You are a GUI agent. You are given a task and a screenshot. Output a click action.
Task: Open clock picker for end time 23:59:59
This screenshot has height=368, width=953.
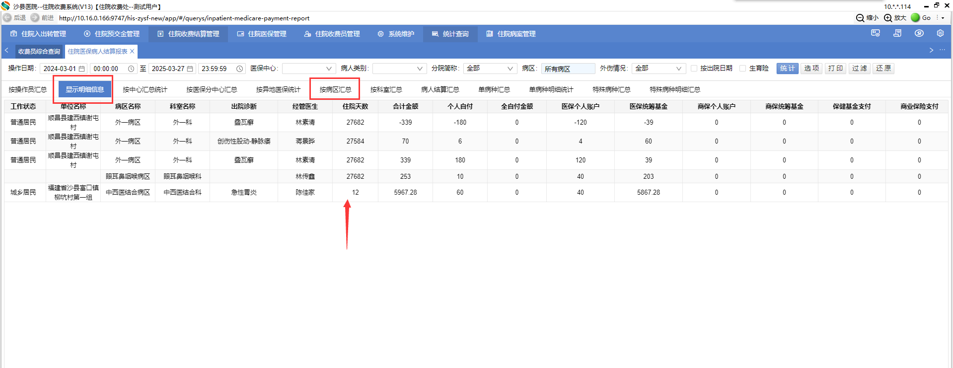pyautogui.click(x=239, y=69)
